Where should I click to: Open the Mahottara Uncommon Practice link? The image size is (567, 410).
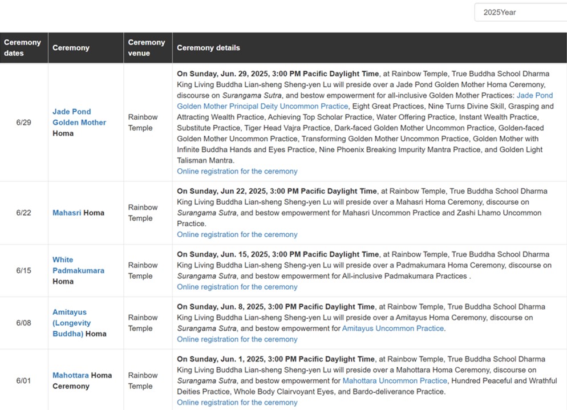pos(395,381)
